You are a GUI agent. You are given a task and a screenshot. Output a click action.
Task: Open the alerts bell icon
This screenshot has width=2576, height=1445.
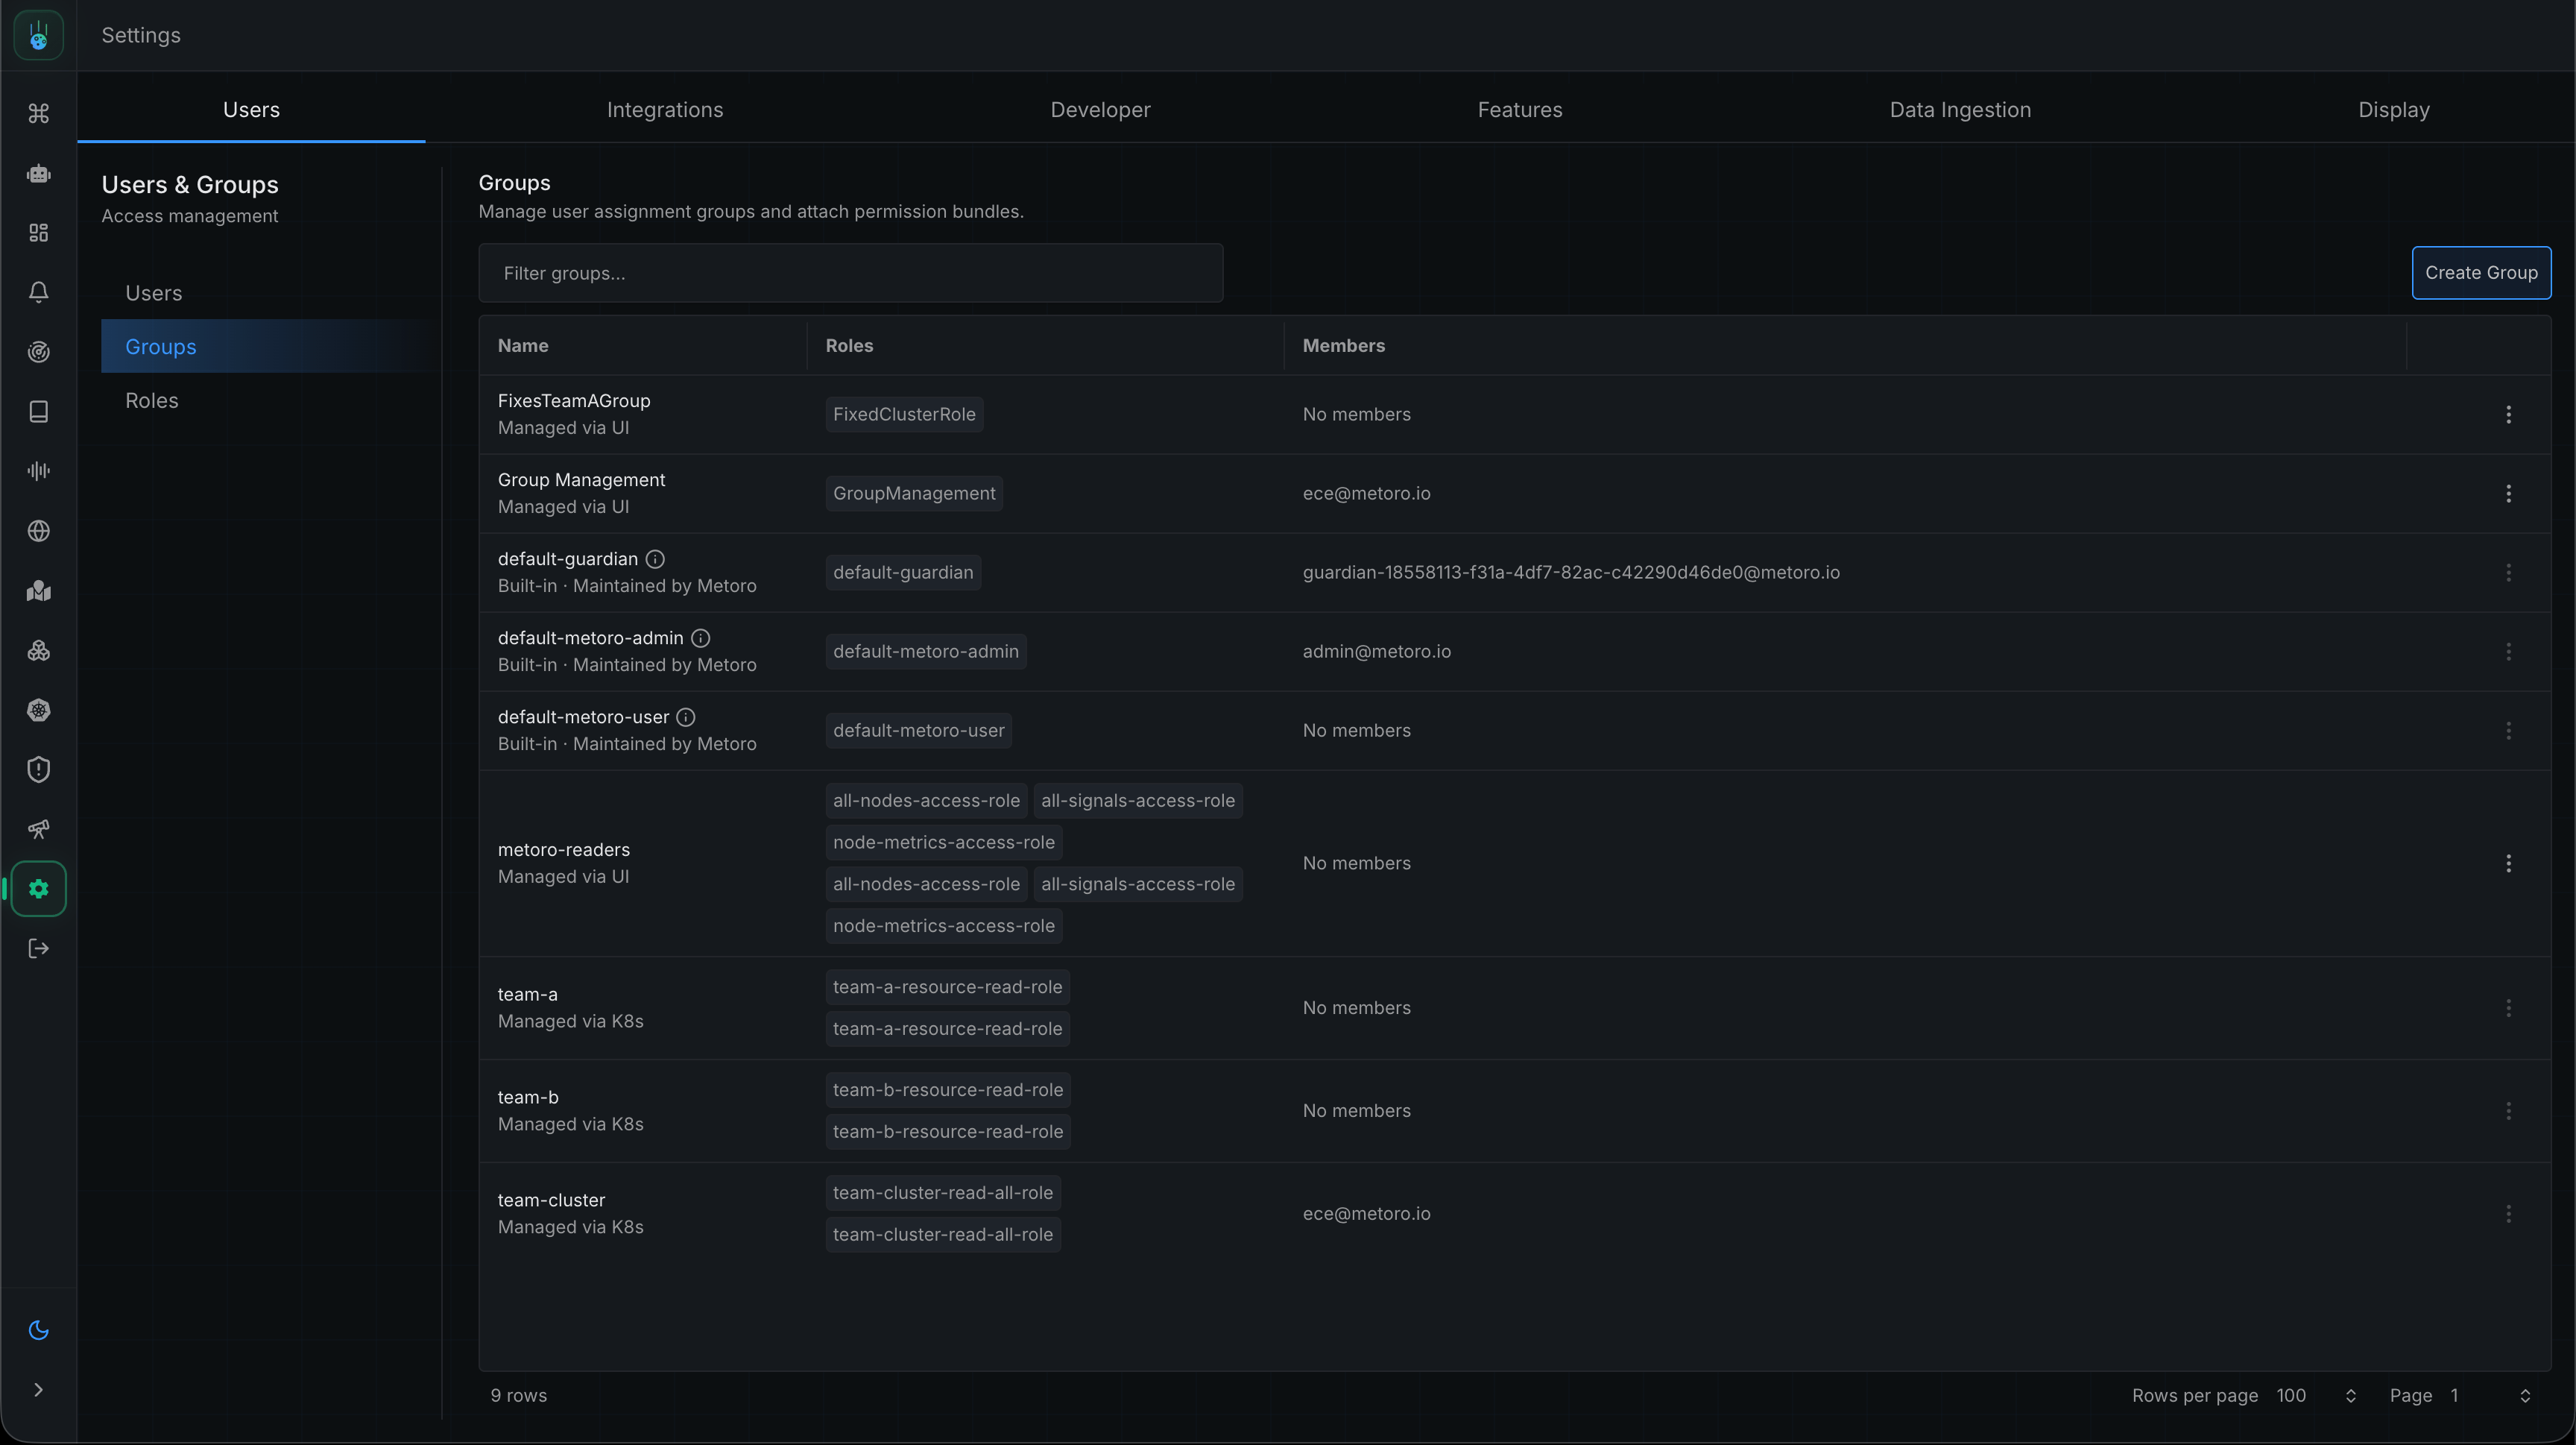tap(38, 292)
